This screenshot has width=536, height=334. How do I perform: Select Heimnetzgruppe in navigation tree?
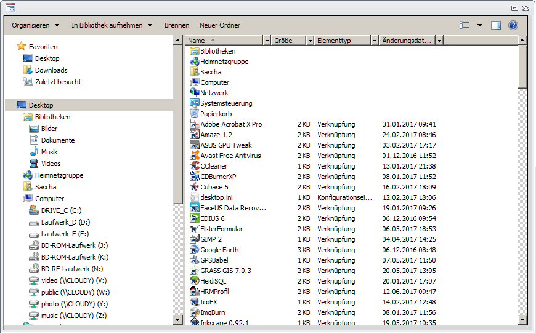click(59, 175)
